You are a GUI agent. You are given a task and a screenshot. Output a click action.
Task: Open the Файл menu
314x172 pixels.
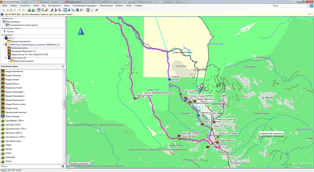[x=5, y=6]
